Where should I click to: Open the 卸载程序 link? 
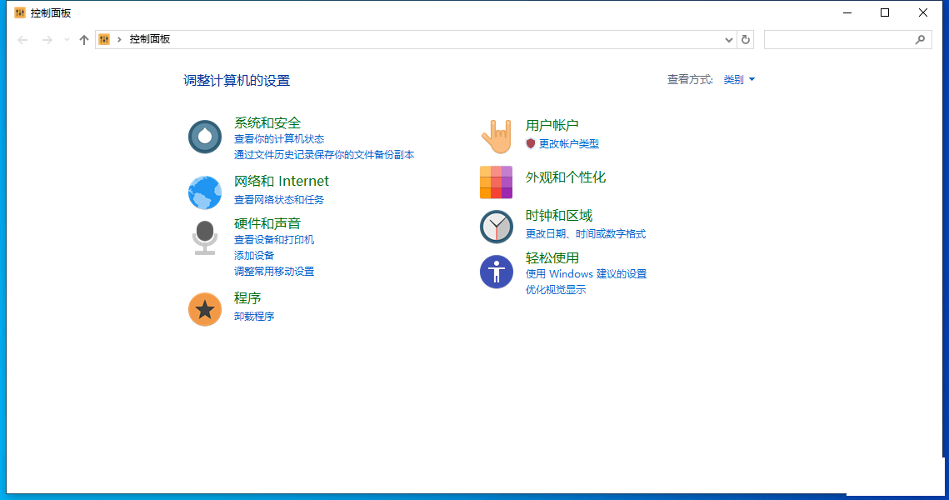tap(254, 317)
